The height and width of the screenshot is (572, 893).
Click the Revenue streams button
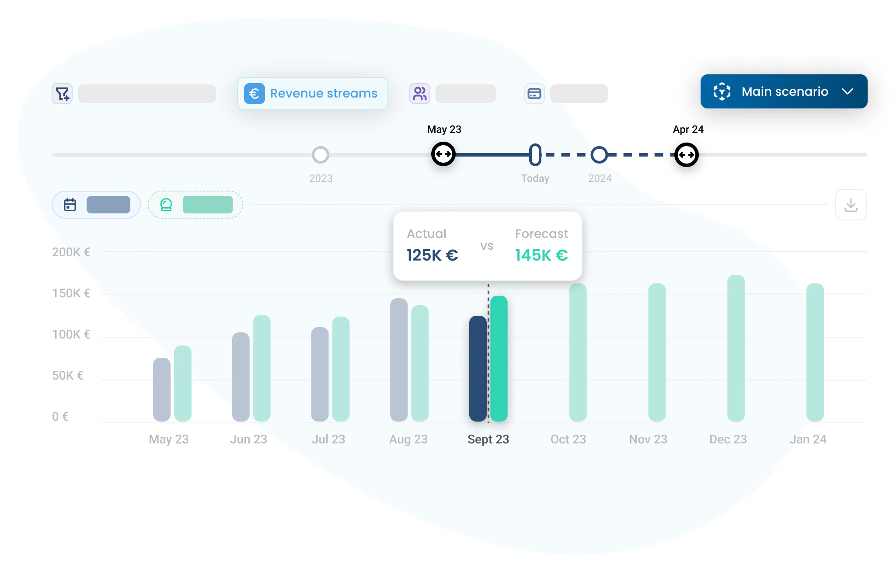point(312,93)
